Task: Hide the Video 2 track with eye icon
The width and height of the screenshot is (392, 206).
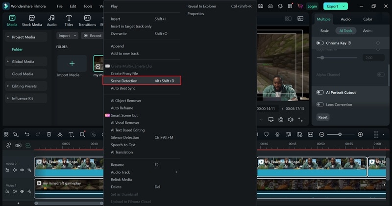Action: [x=22, y=170]
